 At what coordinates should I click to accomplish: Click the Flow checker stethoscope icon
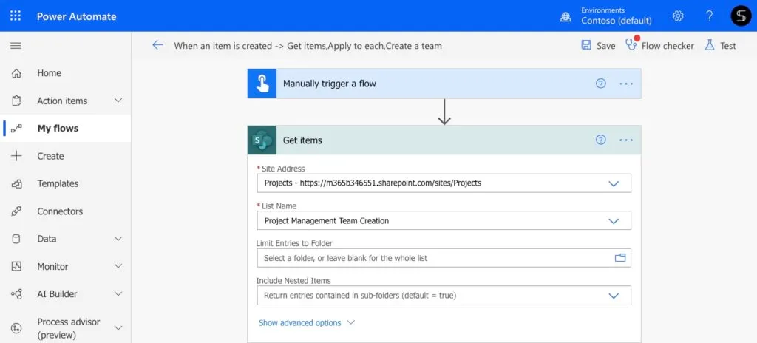[x=631, y=44]
